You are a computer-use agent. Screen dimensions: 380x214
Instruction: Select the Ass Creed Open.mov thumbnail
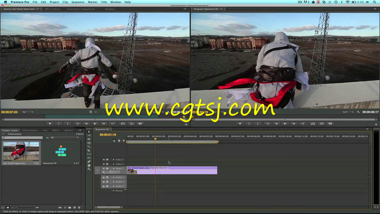point(21,151)
